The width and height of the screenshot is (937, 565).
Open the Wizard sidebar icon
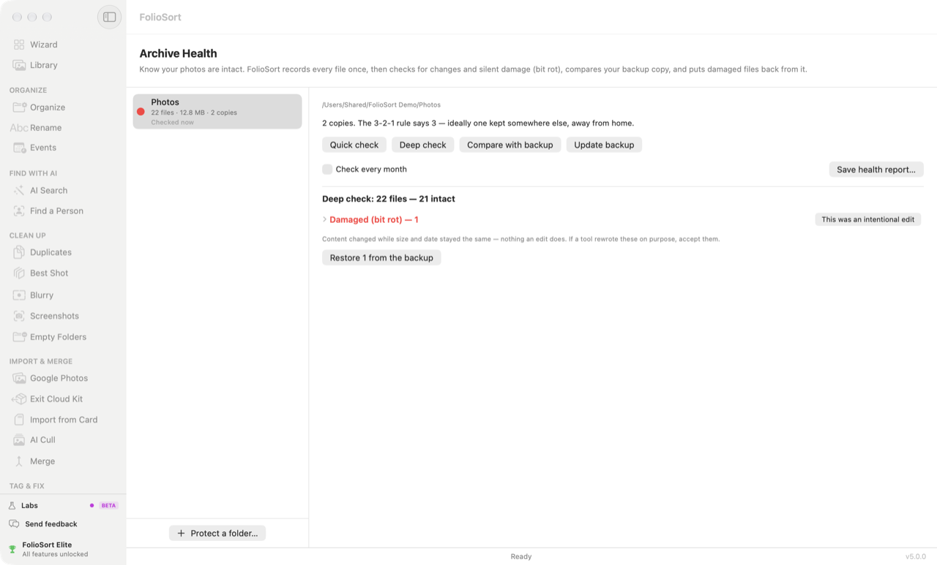click(19, 45)
